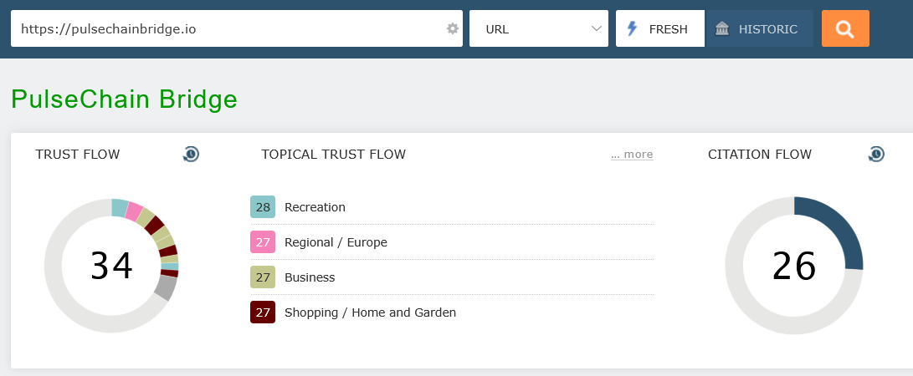
Task: Click the Trust Flow history clock icon
Action: 191,154
